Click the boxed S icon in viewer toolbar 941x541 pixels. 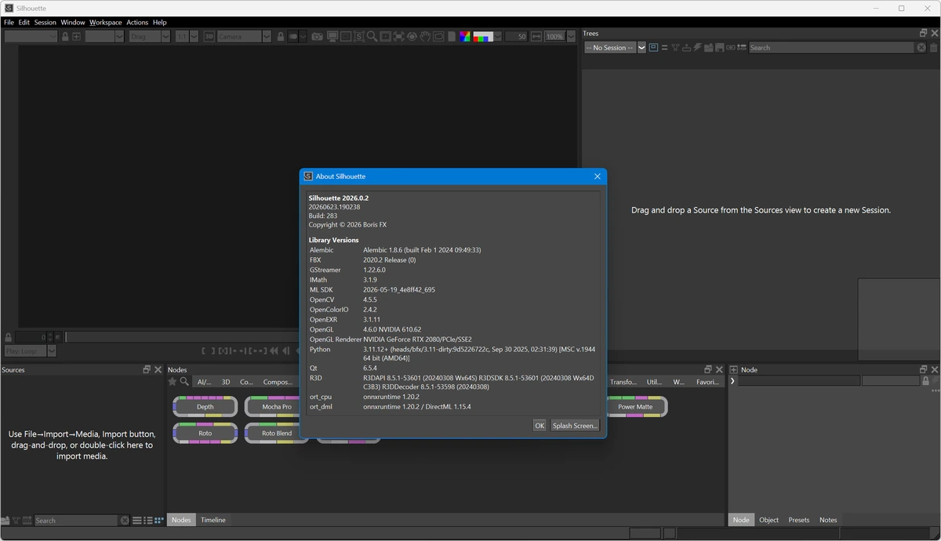click(x=359, y=36)
